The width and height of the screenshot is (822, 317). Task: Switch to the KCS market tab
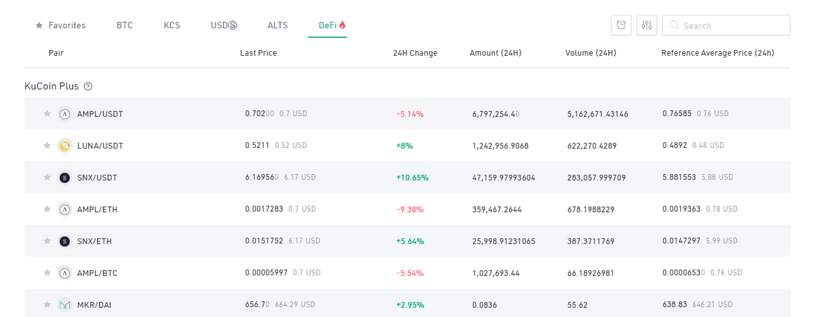[x=172, y=26]
